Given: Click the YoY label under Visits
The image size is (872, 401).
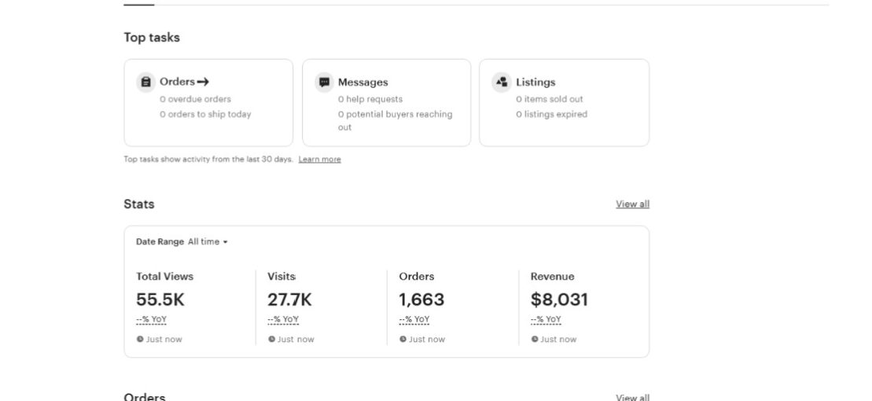Looking at the screenshot, I should (283, 319).
